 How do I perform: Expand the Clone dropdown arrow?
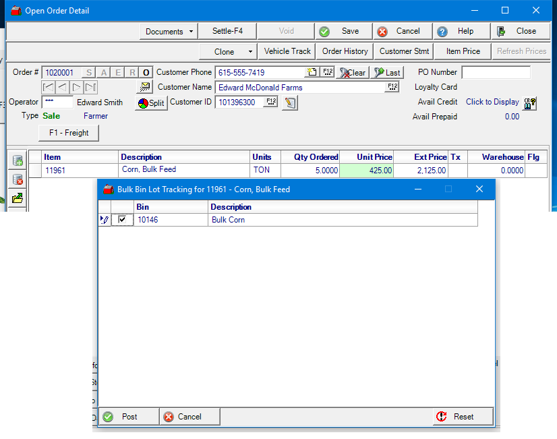coord(250,51)
